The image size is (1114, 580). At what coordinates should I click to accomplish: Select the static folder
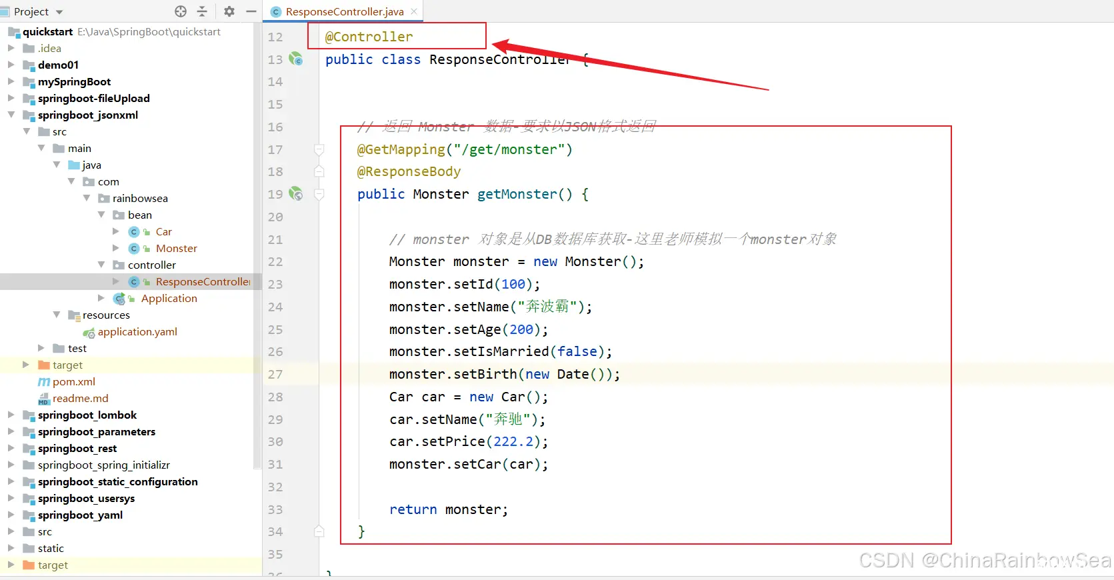tap(51, 548)
